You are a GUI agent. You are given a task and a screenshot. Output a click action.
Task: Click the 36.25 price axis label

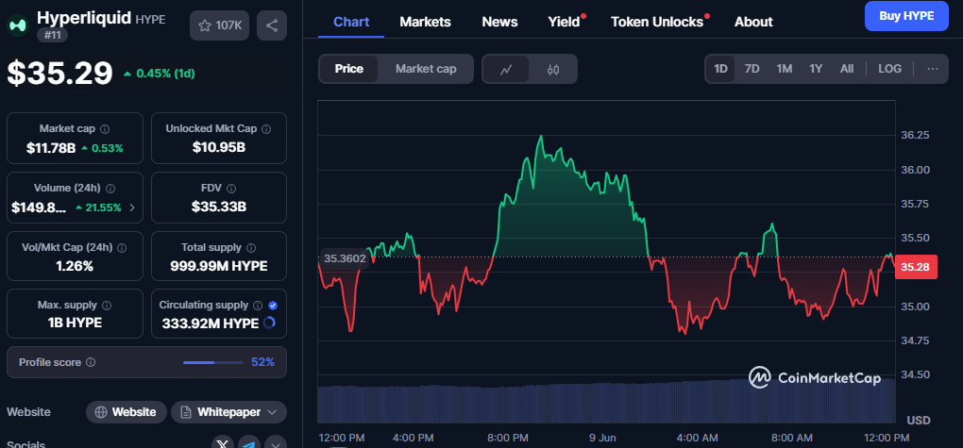point(915,135)
